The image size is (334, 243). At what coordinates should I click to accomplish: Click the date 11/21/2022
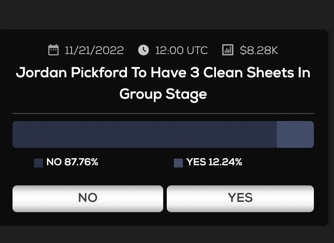[x=94, y=50]
